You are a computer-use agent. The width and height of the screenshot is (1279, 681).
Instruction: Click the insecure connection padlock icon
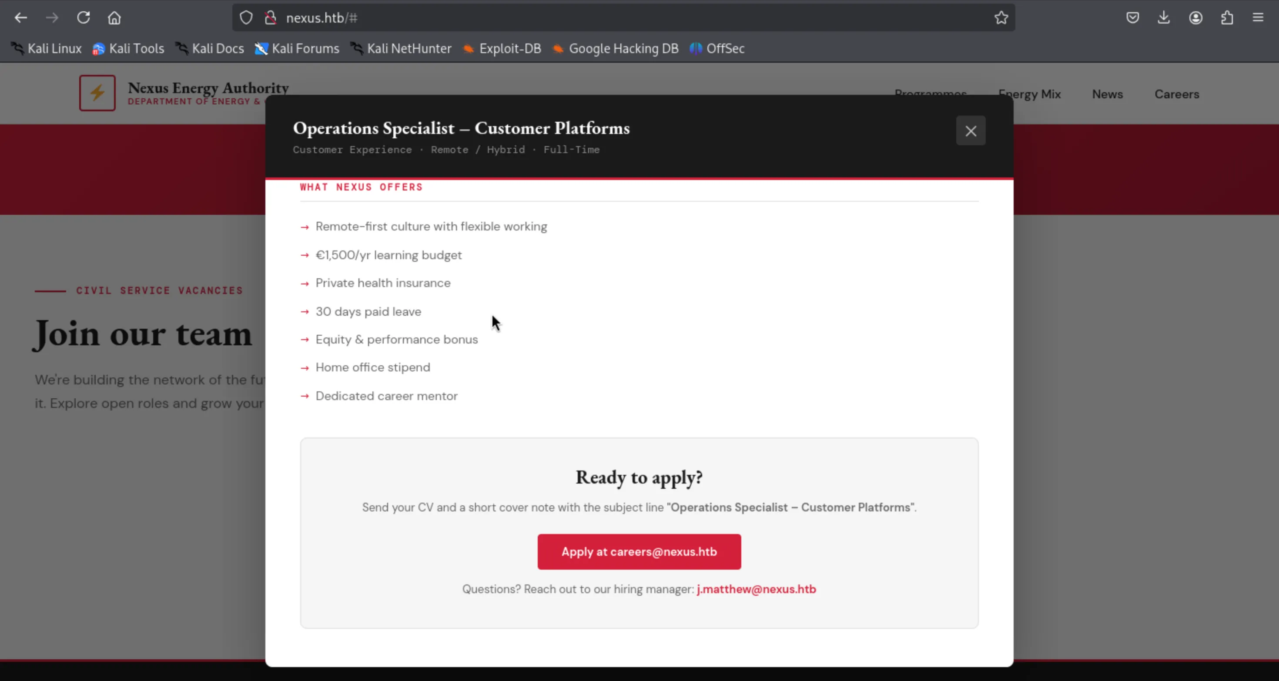click(x=270, y=18)
